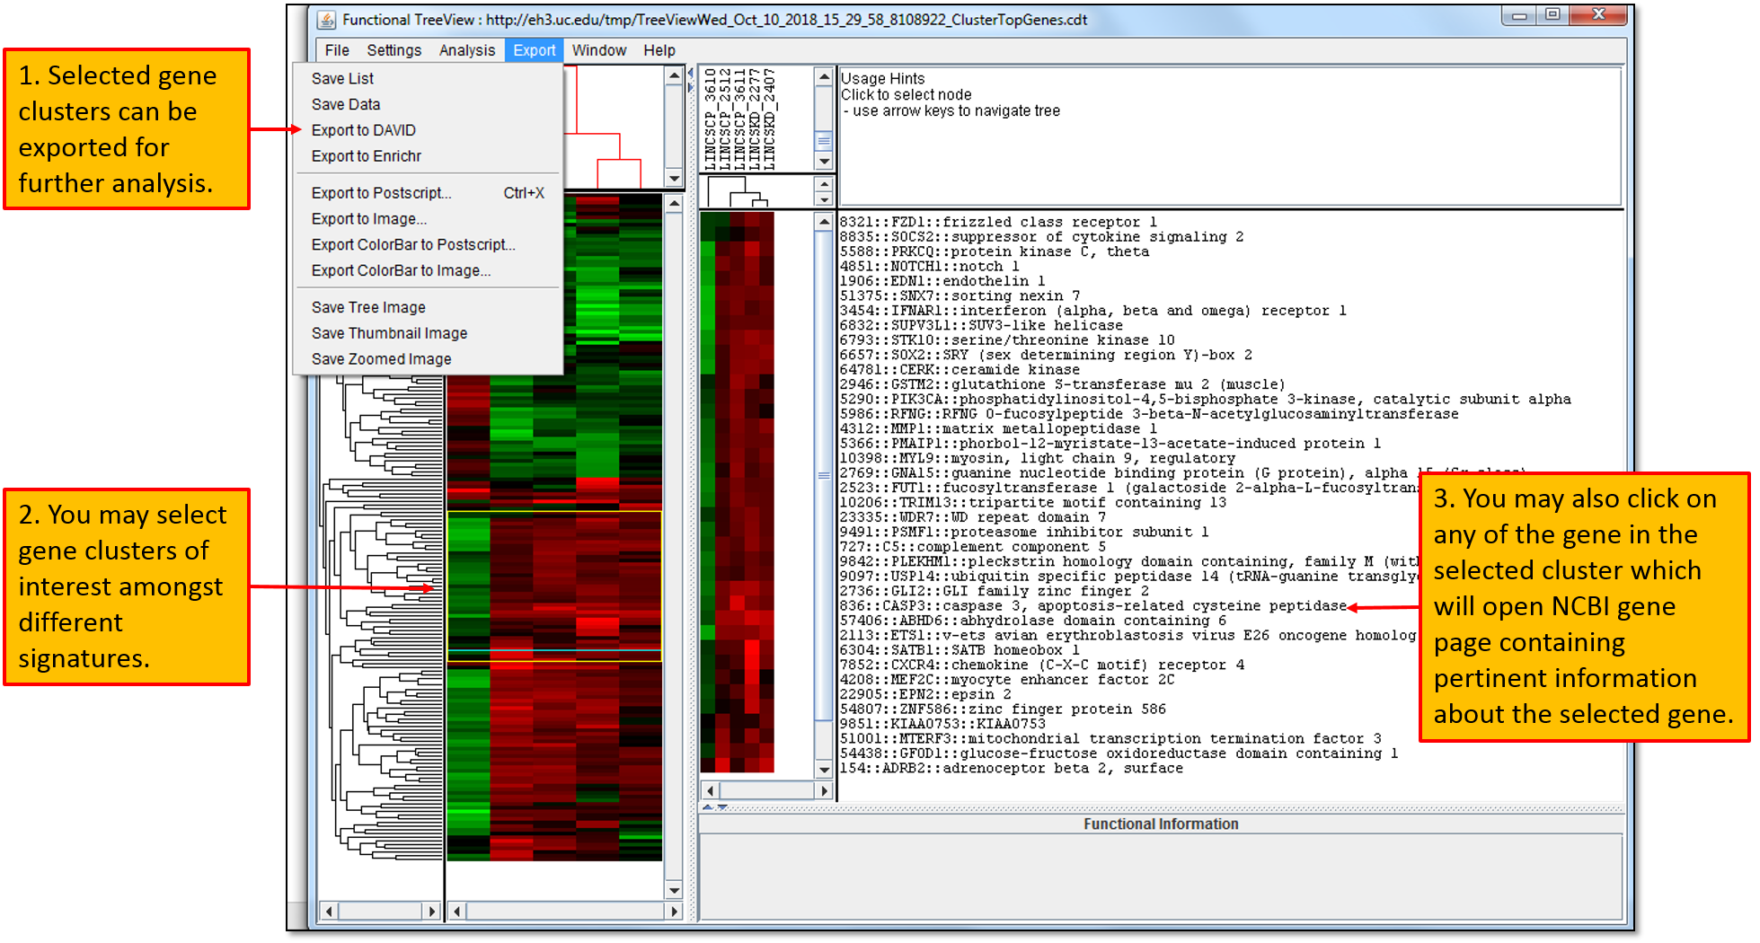1760x943 pixels.
Task: Choose Export to DAVID
Action: tap(363, 130)
